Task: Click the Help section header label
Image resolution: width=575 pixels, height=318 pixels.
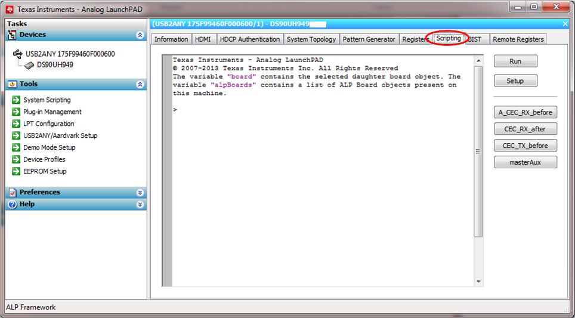Action: [27, 204]
